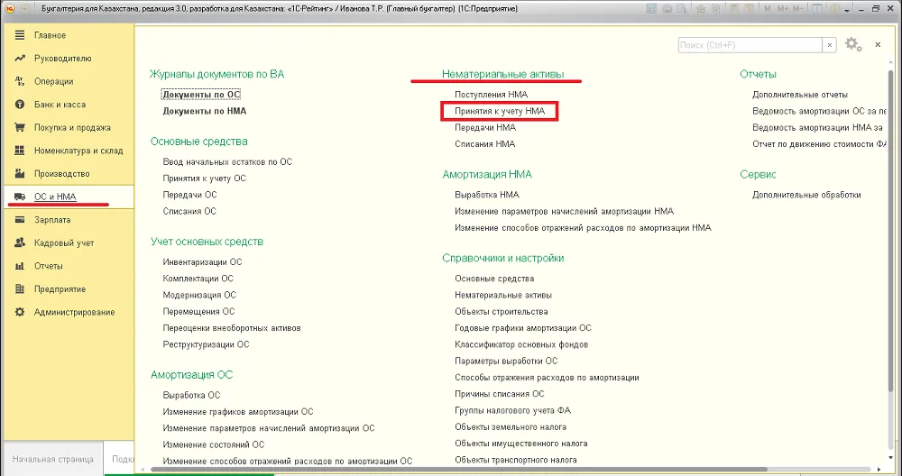Click the Предприятие building icon
The width and height of the screenshot is (902, 476).
[x=20, y=288]
